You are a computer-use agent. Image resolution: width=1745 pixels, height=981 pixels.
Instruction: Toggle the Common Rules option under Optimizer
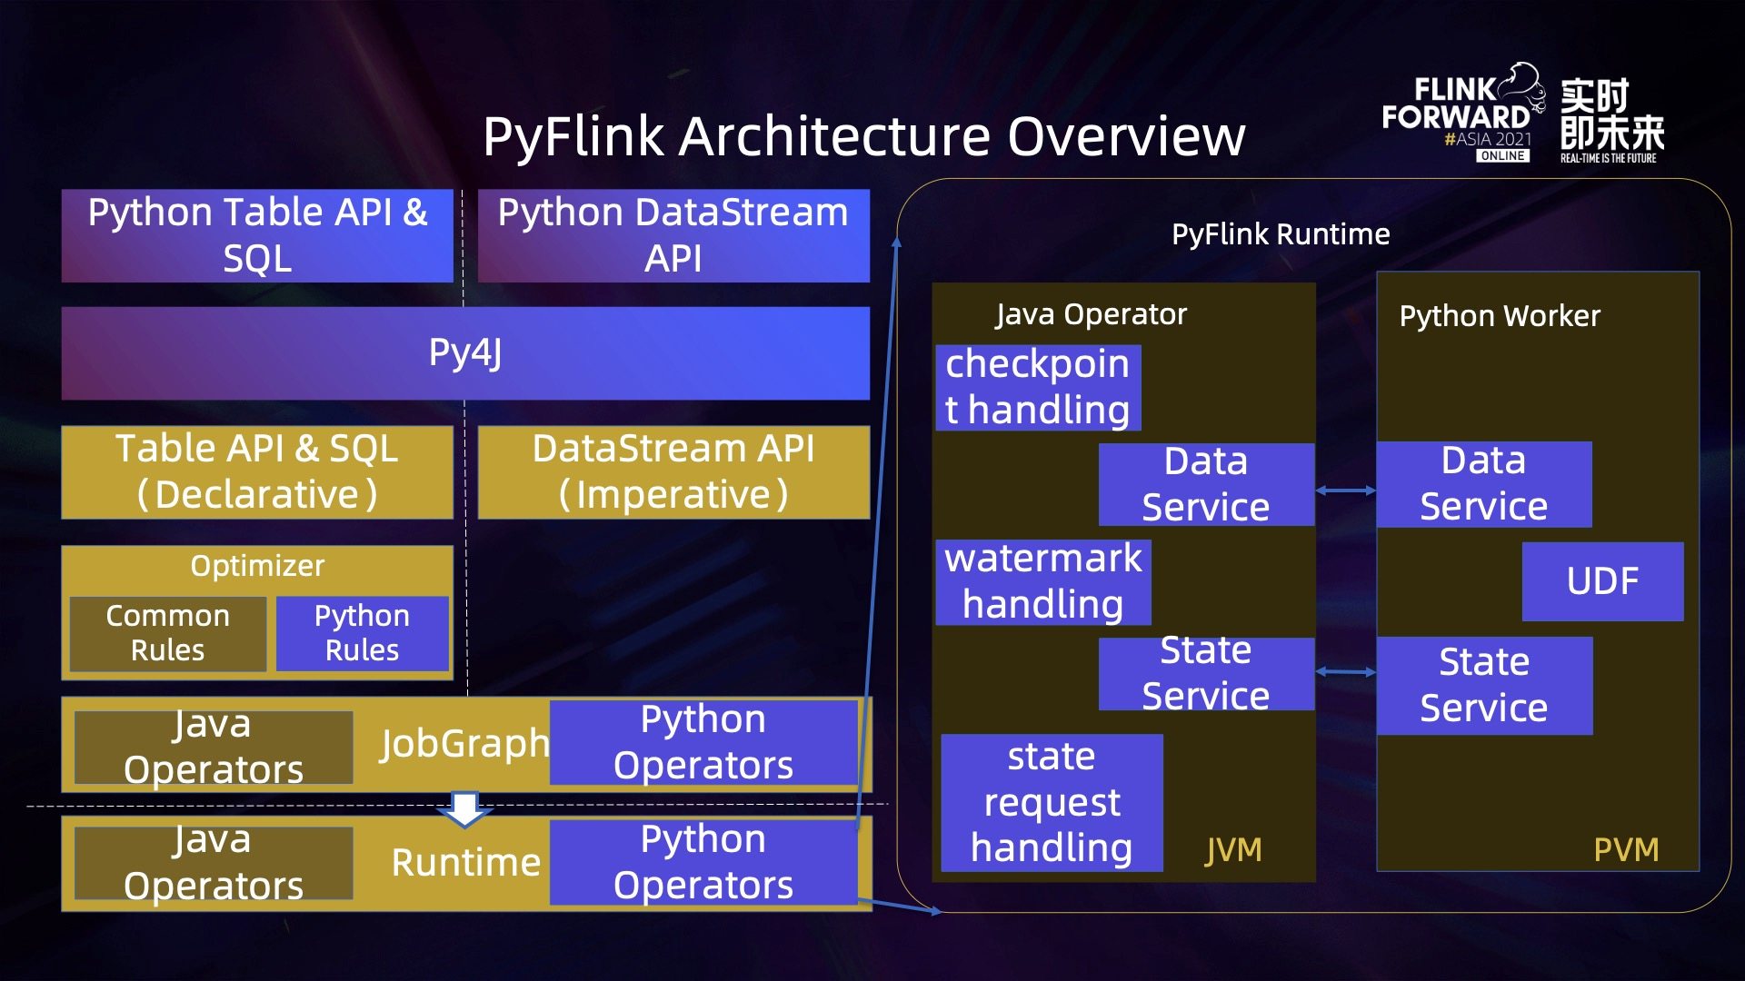[166, 633]
